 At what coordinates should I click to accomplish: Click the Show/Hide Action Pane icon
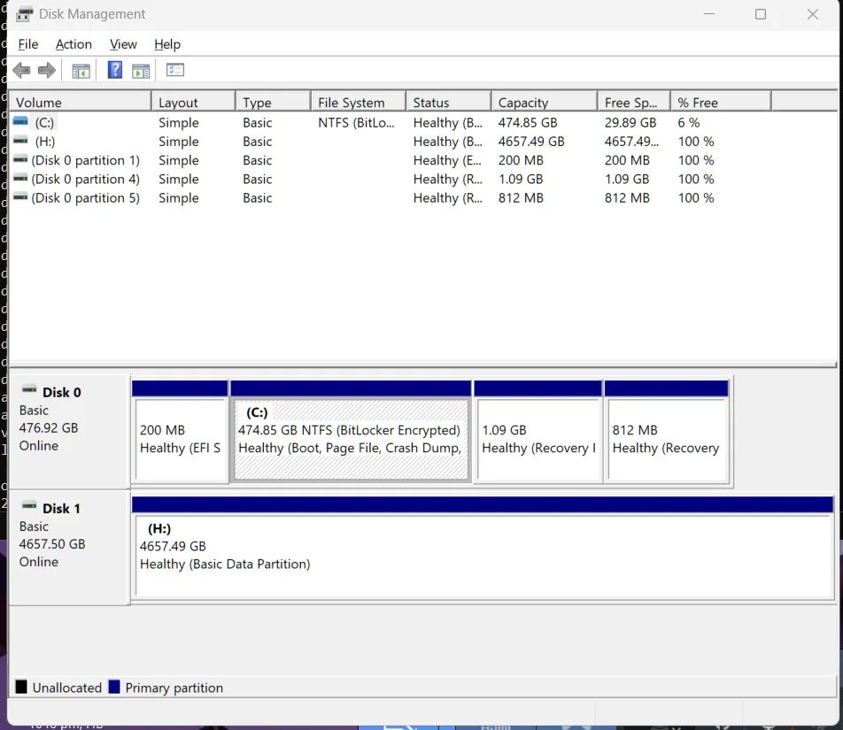[141, 71]
